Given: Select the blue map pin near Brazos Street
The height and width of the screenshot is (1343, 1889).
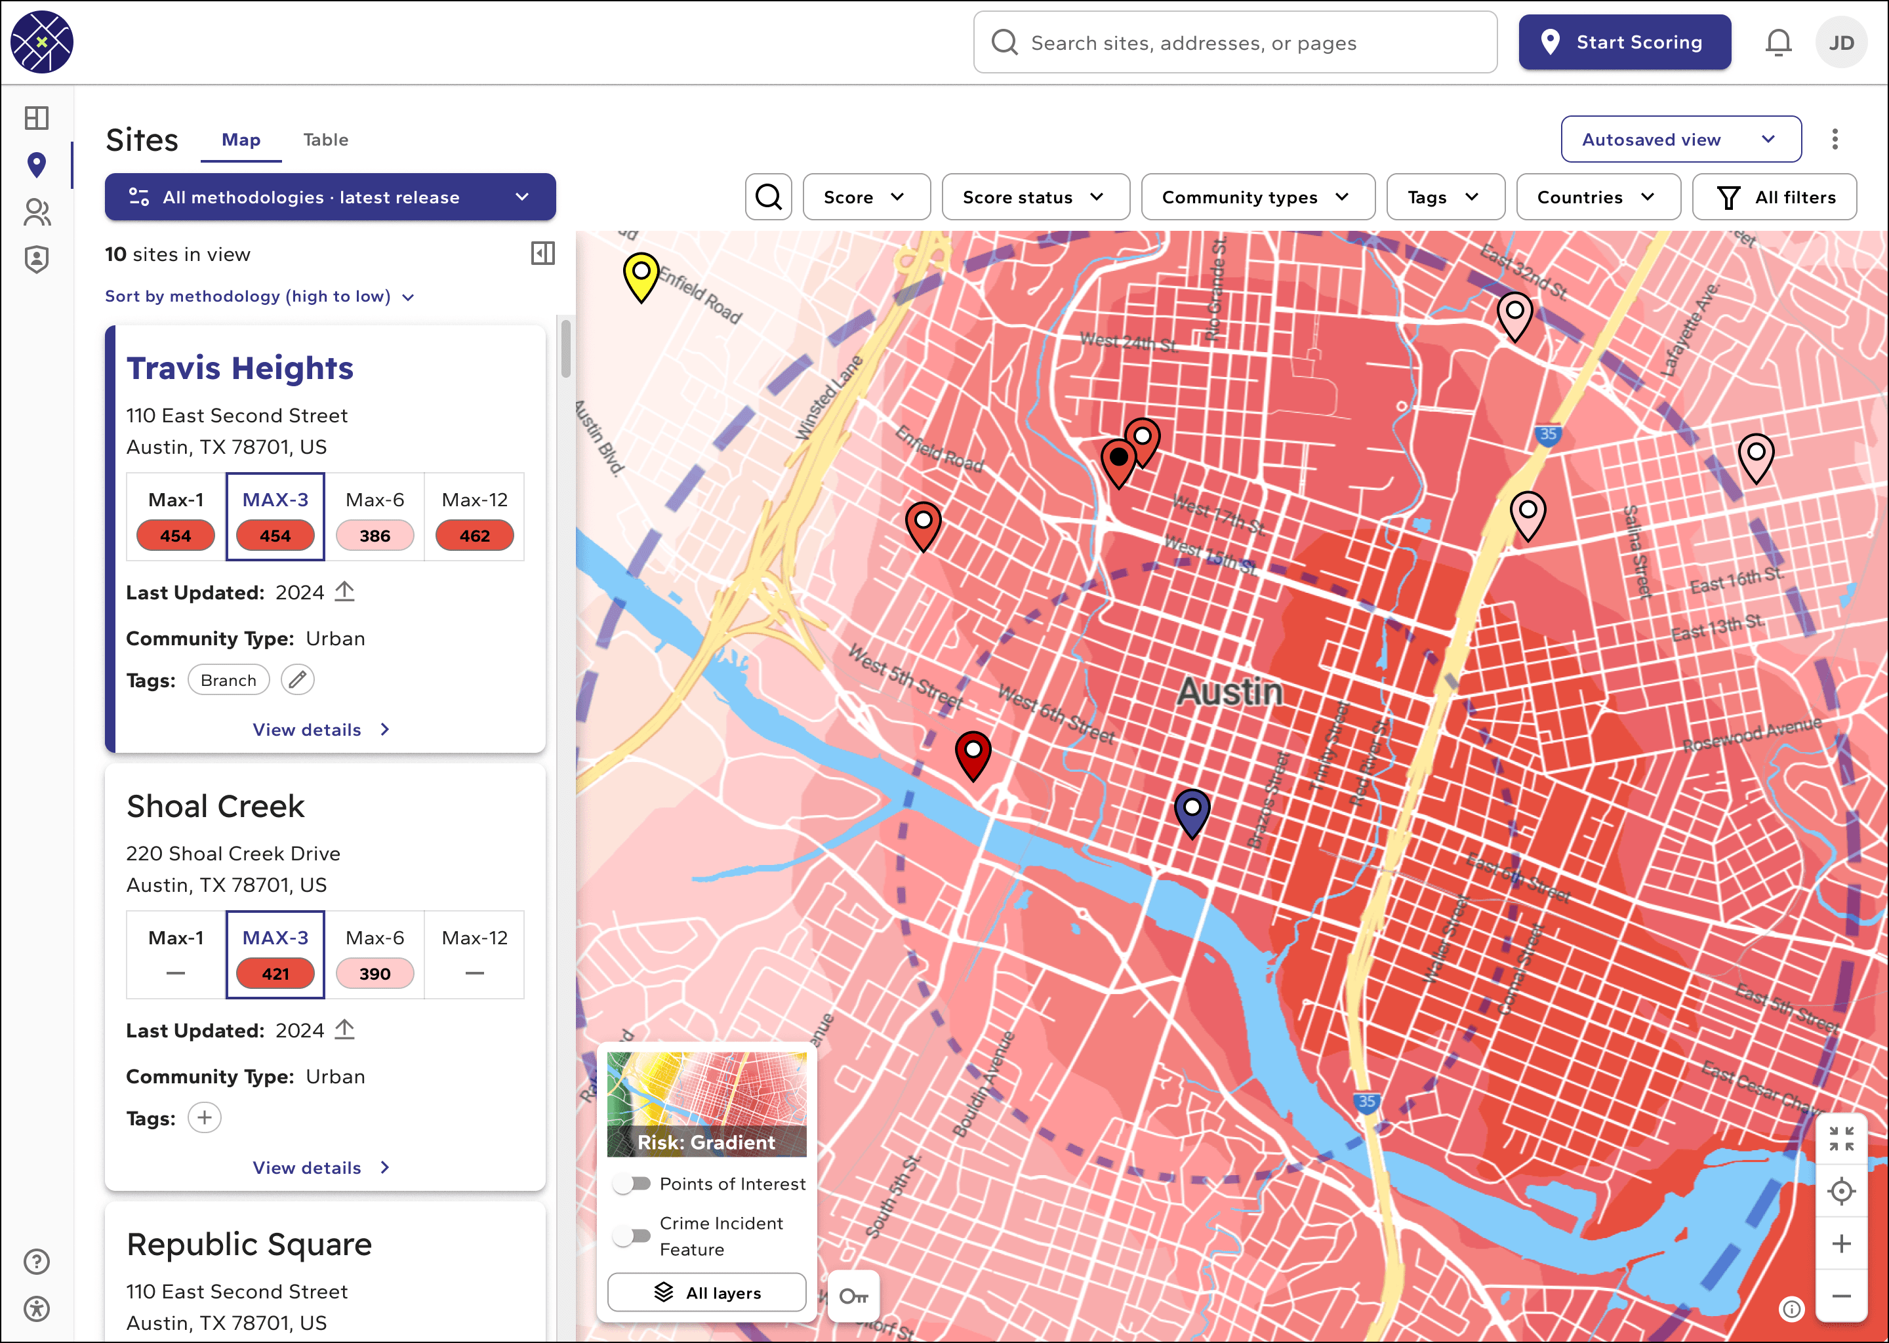Looking at the screenshot, I should [x=1192, y=814].
